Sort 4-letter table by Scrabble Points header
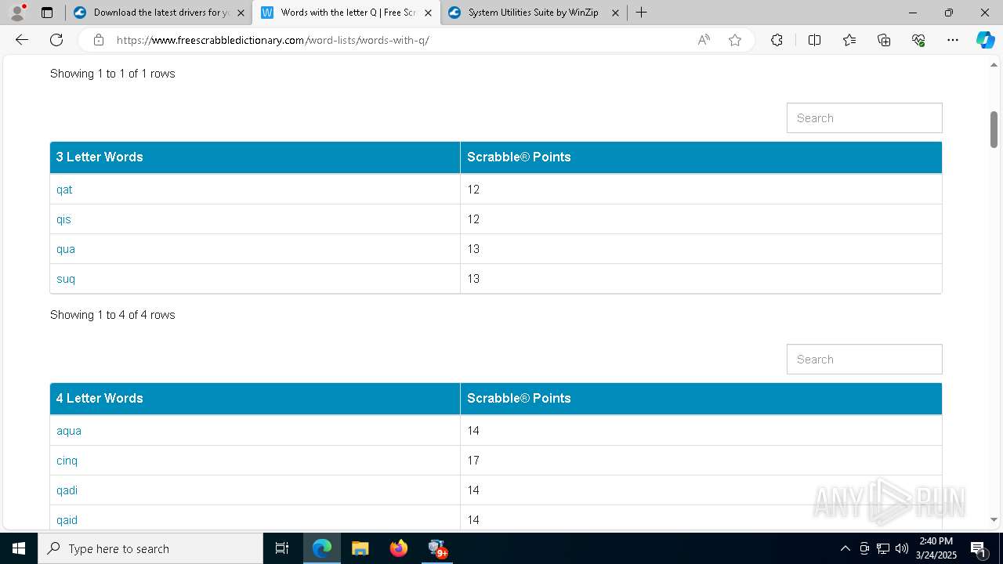The width and height of the screenshot is (1003, 564). click(x=701, y=399)
